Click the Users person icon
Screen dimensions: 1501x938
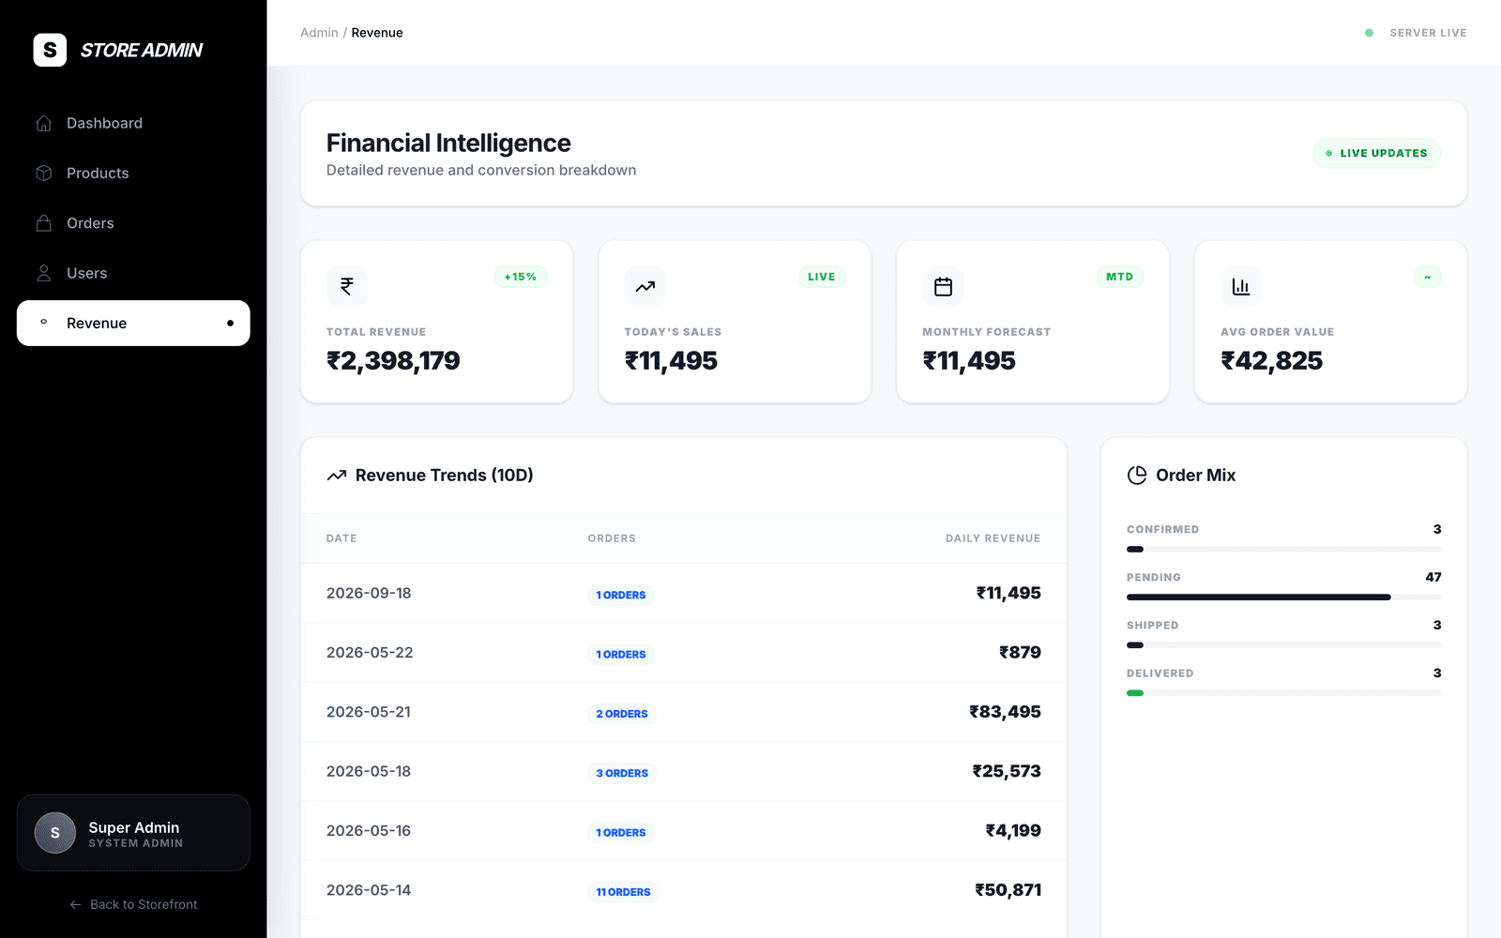click(x=43, y=273)
